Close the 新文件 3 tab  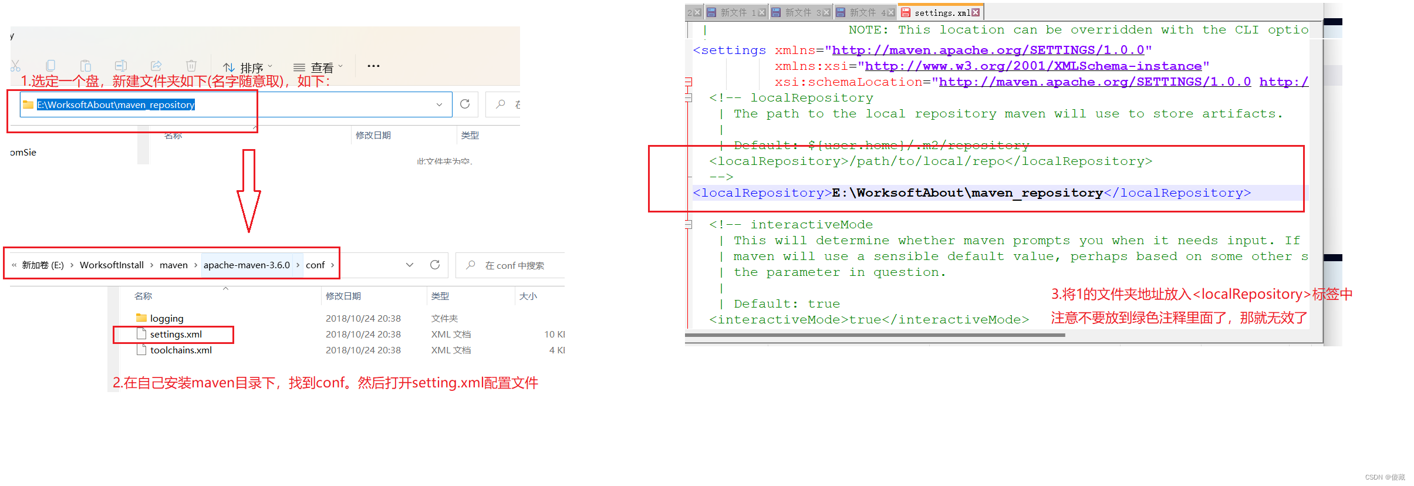tap(826, 12)
